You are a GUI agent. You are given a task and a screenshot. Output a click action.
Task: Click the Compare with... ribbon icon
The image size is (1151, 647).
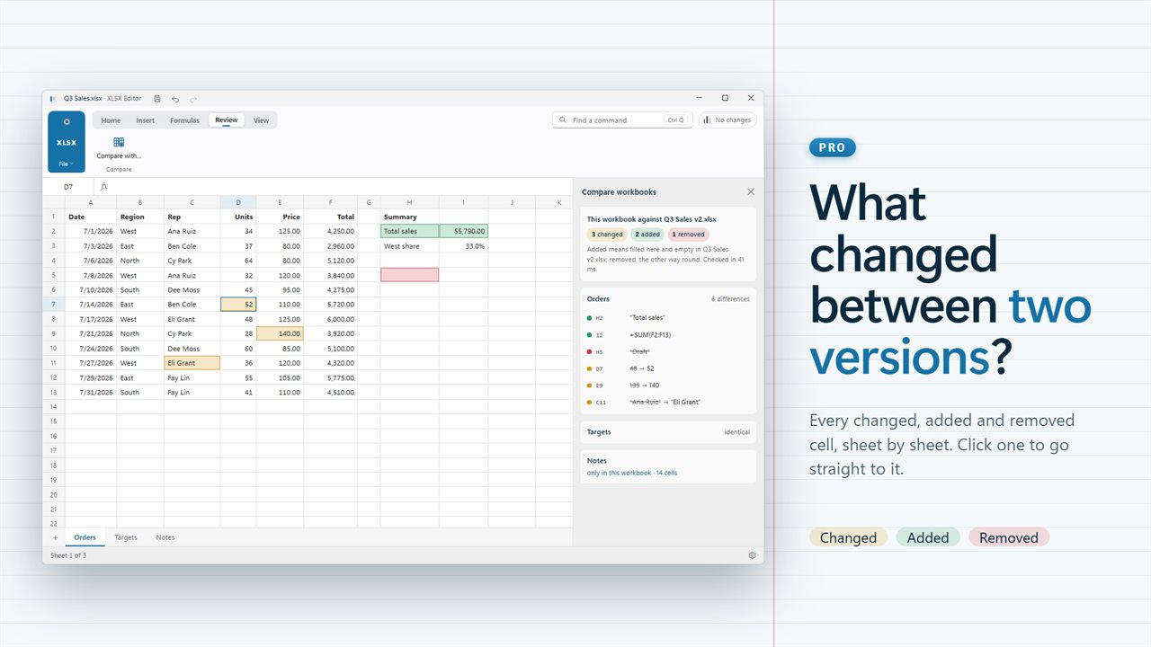(x=119, y=142)
